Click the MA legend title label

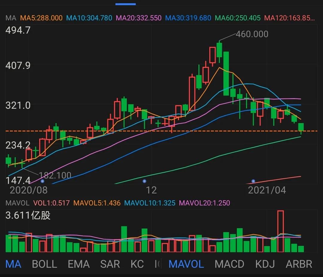11,18
